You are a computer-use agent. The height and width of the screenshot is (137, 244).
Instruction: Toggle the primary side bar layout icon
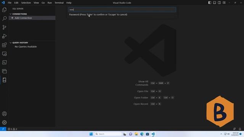pyautogui.click(x=210, y=3)
